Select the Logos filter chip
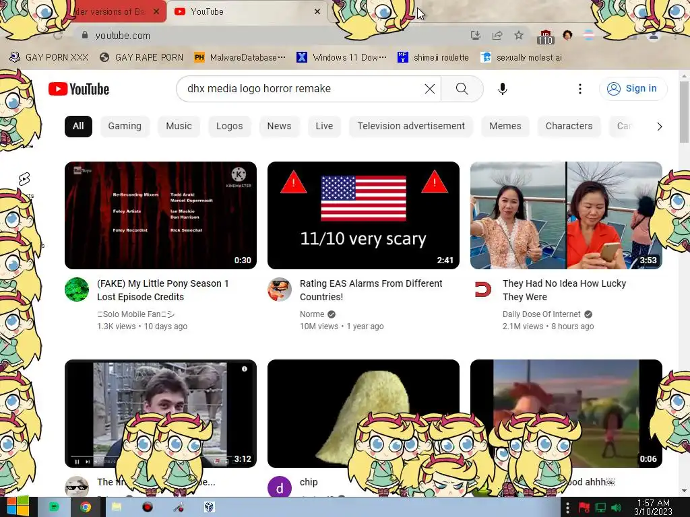 229,126
